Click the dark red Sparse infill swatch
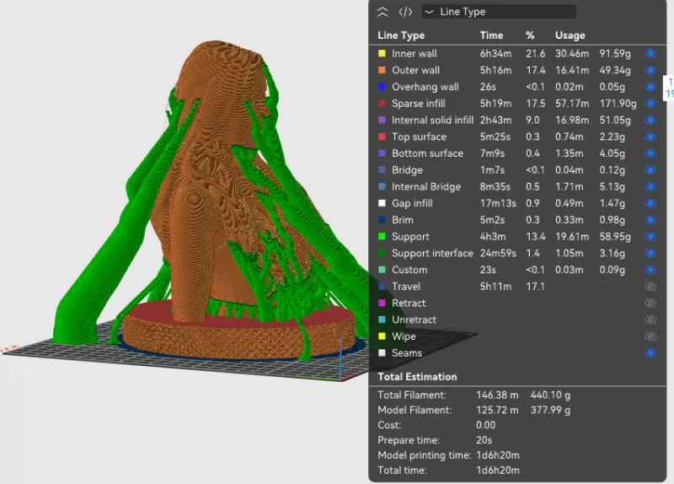This screenshot has height=484, width=674. coord(382,103)
